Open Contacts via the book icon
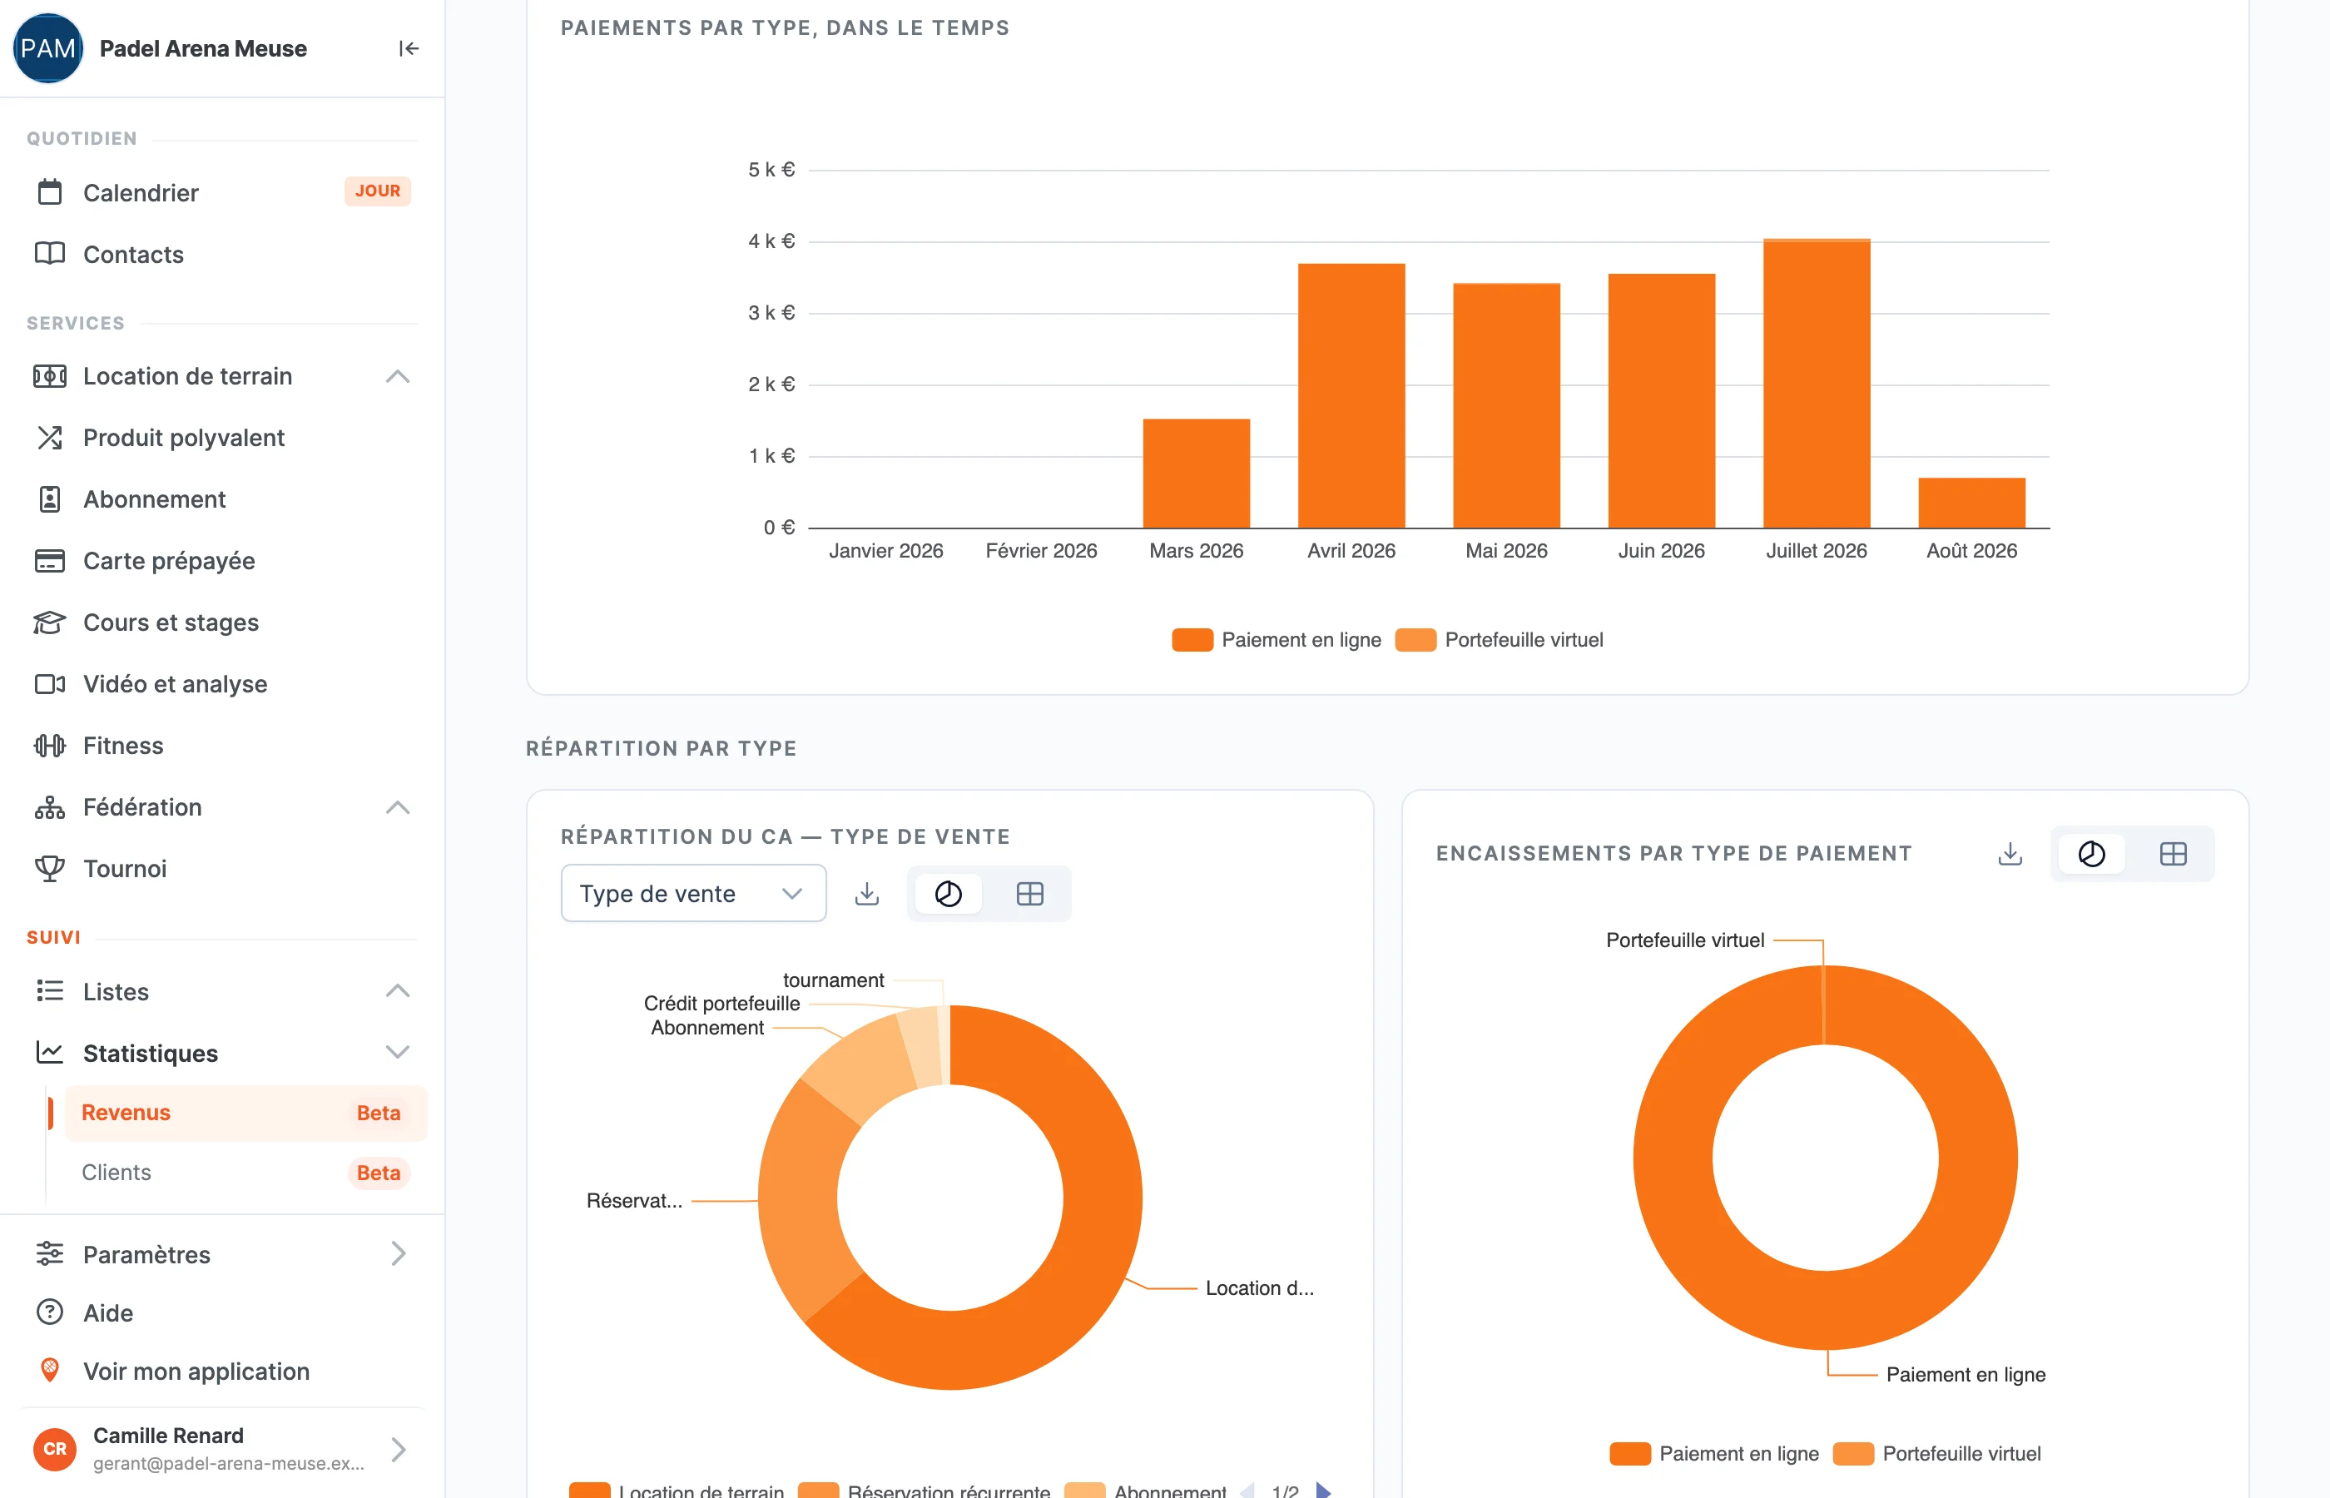Viewport: 2330px width, 1498px height. (x=50, y=254)
